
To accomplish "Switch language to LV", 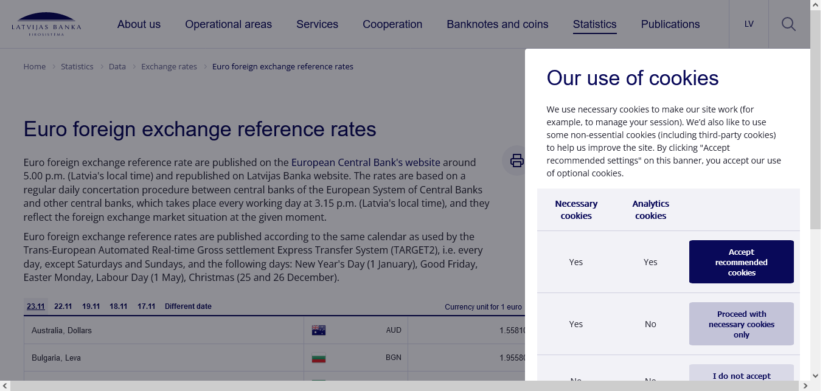I will (x=749, y=24).
